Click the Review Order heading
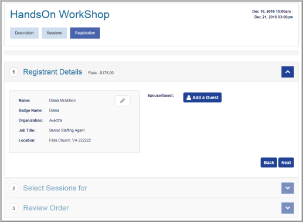This screenshot has width=303, height=222. click(46, 208)
